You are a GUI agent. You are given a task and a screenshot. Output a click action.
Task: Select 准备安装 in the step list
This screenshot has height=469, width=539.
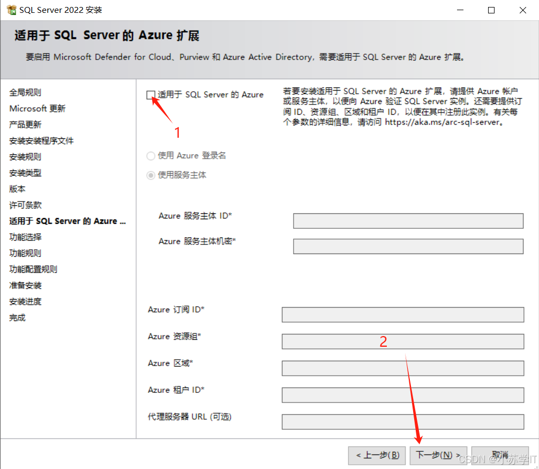coord(25,286)
